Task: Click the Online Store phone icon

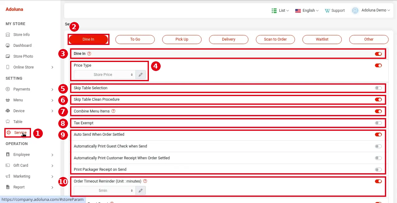Action: click(x=8, y=67)
